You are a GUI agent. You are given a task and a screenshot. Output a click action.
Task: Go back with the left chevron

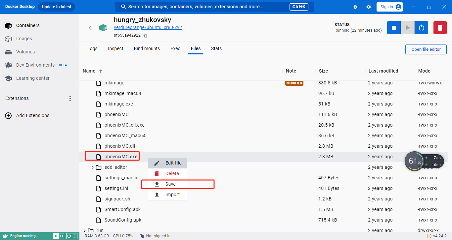90,28
